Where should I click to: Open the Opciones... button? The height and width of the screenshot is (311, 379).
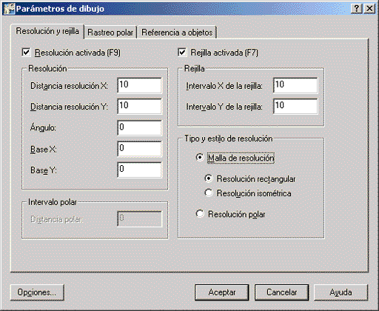(37, 292)
